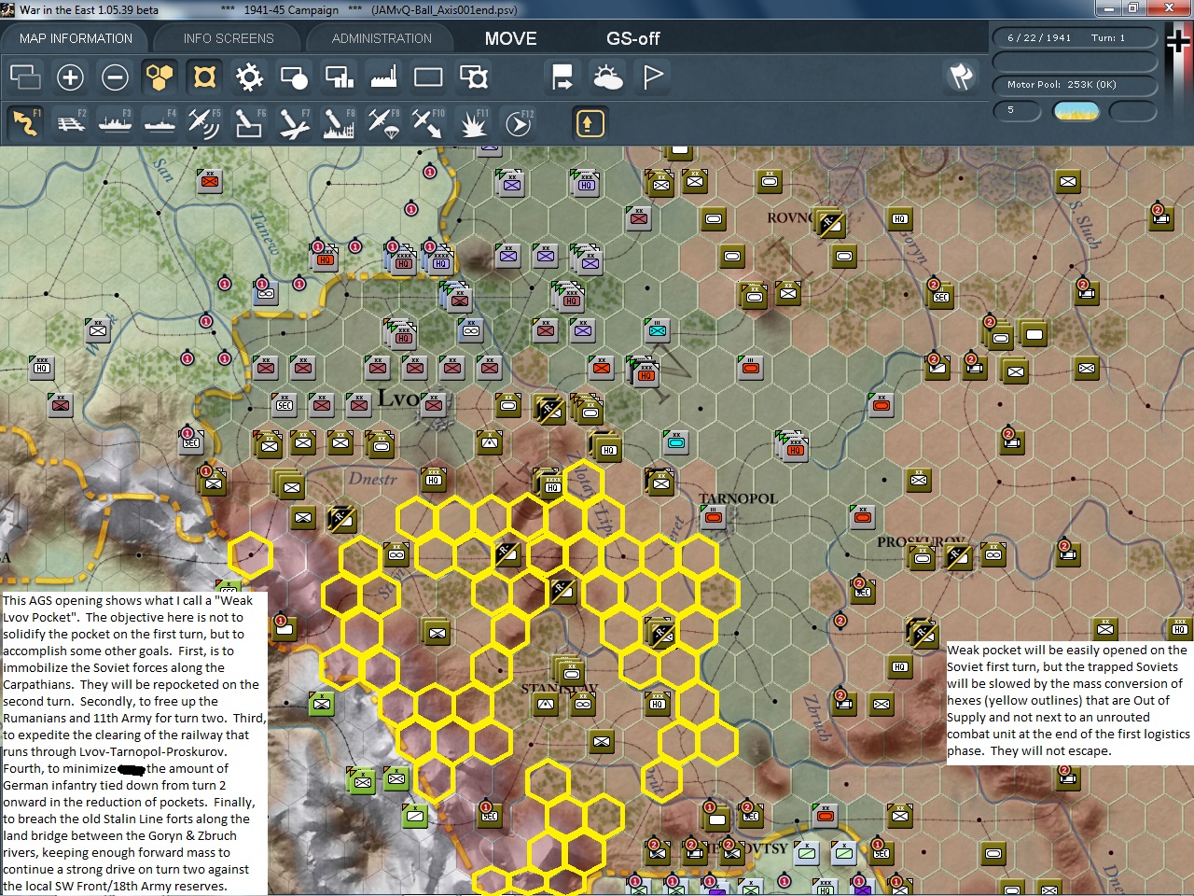This screenshot has width=1194, height=896.
Task: Click the rectangle-with-gear overlay icon
Action: tap(473, 77)
